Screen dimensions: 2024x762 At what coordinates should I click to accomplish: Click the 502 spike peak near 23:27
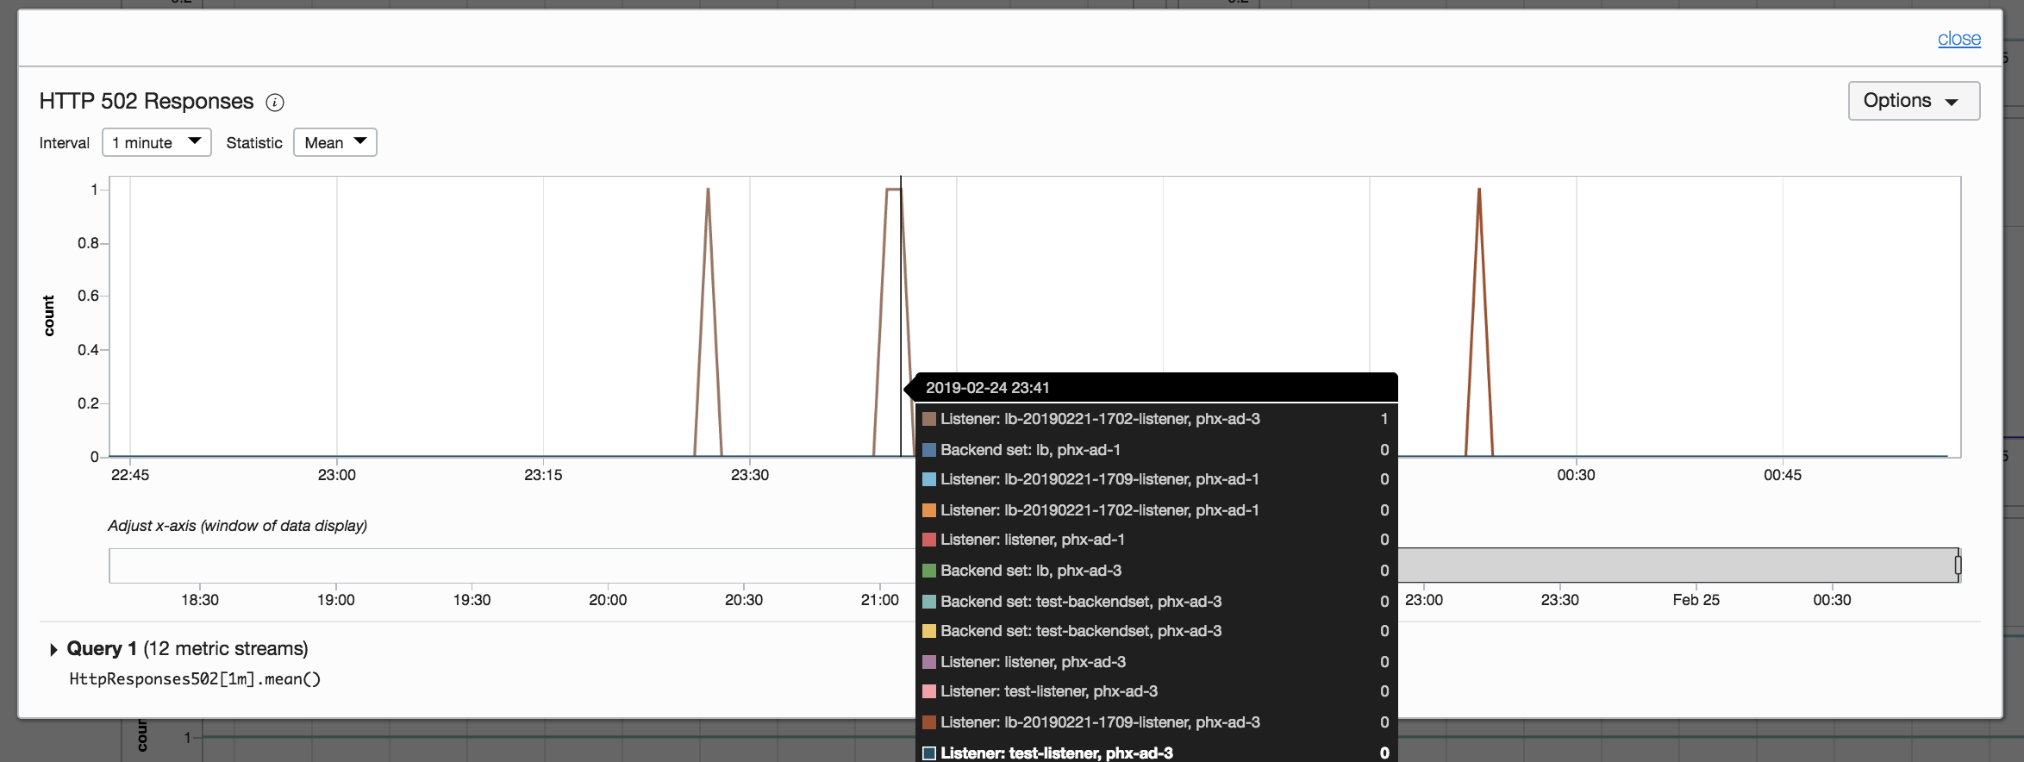coord(708,189)
